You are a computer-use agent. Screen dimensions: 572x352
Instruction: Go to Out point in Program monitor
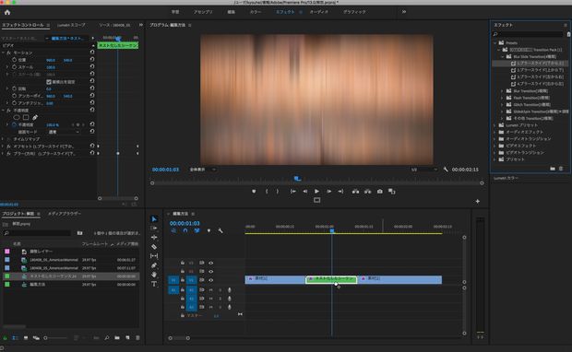pos(340,192)
